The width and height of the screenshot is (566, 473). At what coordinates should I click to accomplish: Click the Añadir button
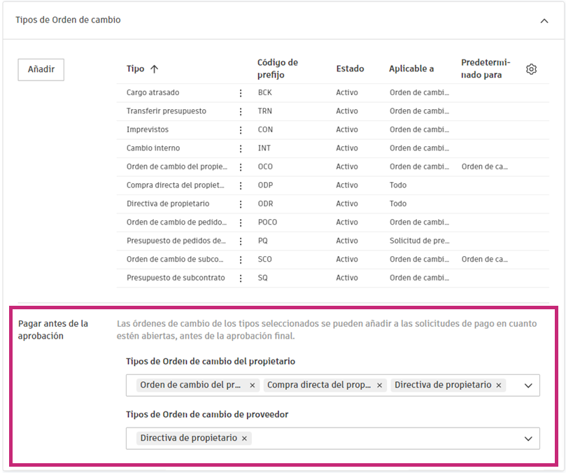[x=40, y=69]
